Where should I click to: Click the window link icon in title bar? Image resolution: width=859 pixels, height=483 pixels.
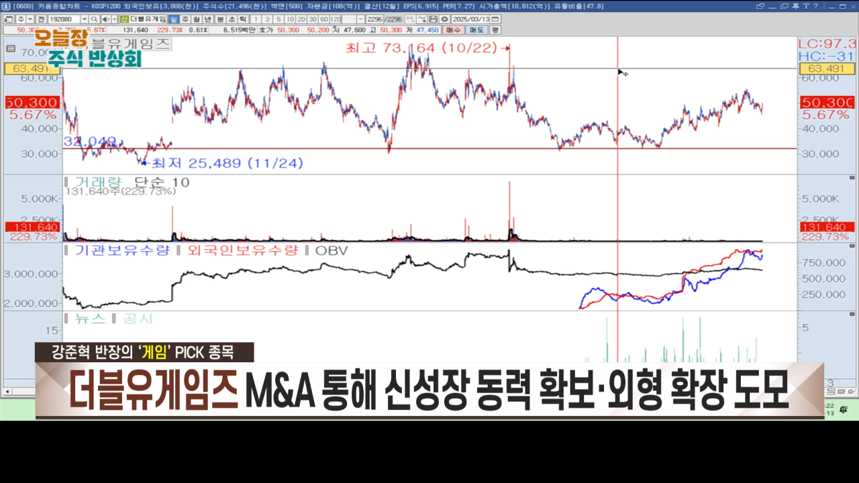(x=760, y=6)
